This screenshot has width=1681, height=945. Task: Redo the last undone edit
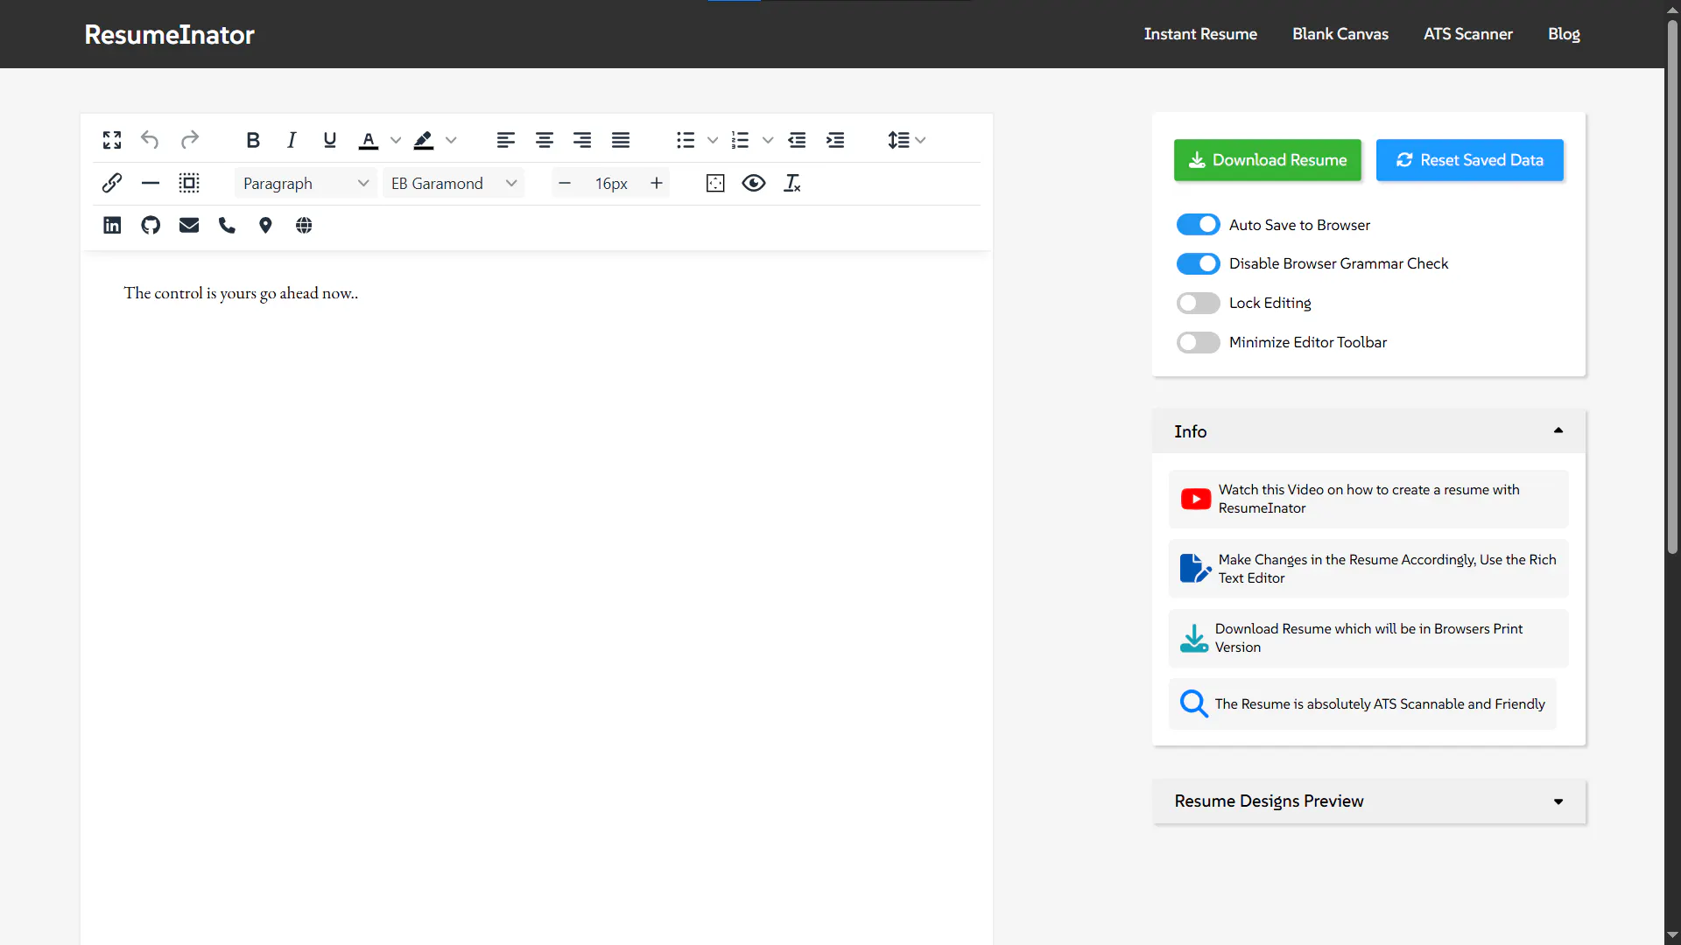[x=189, y=140]
